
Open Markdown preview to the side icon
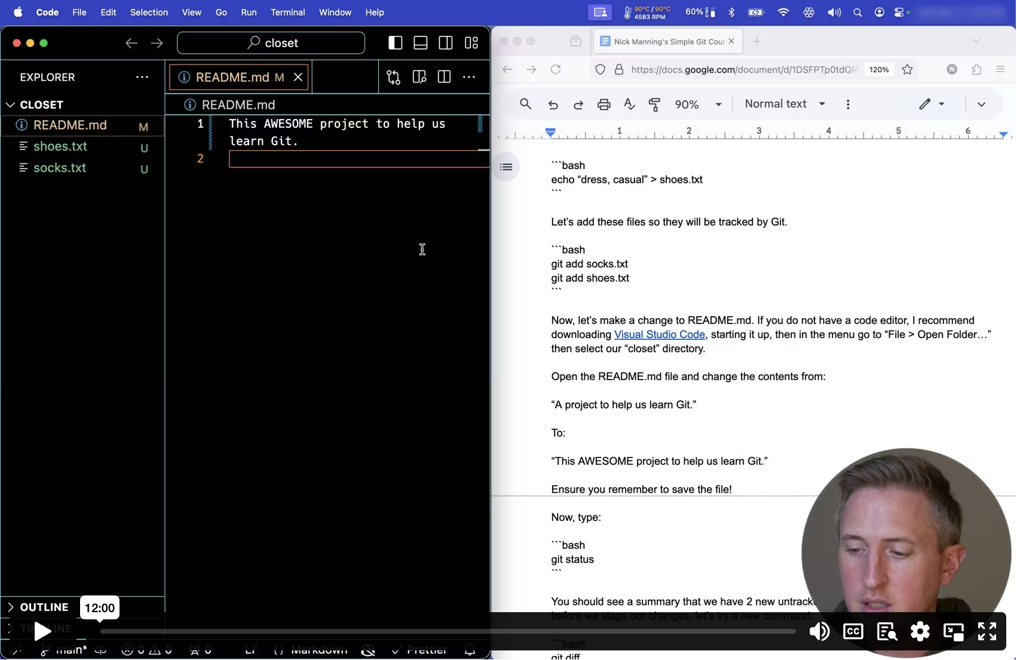[419, 77]
